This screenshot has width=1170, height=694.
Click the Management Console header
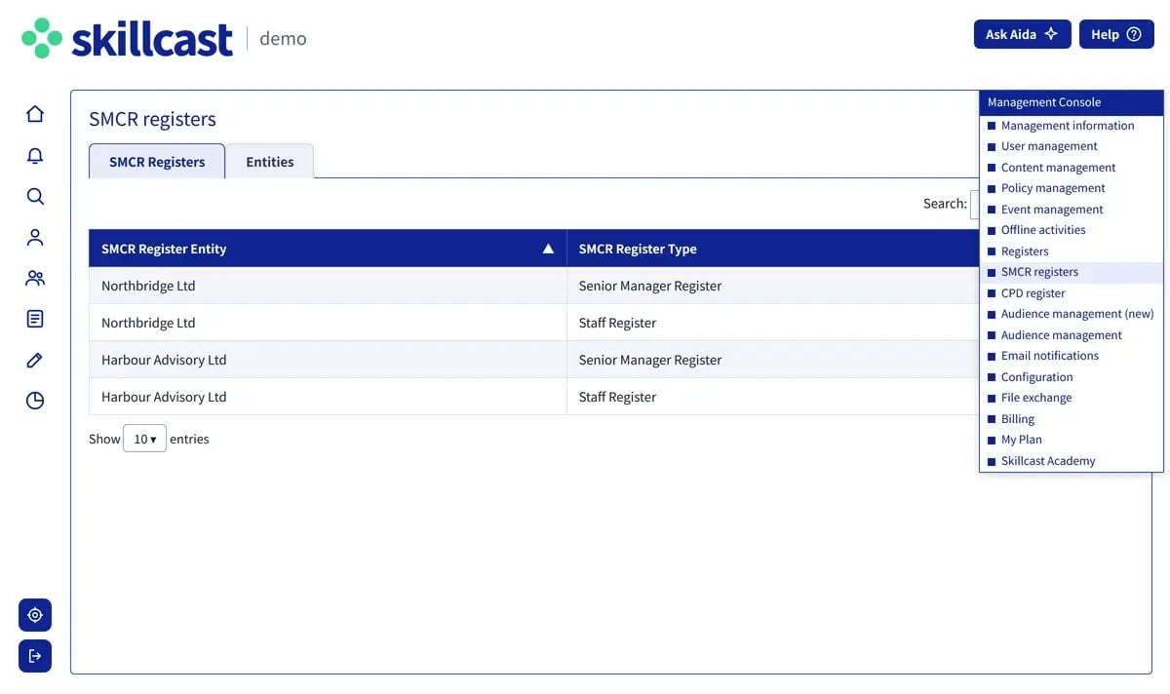tap(1071, 102)
